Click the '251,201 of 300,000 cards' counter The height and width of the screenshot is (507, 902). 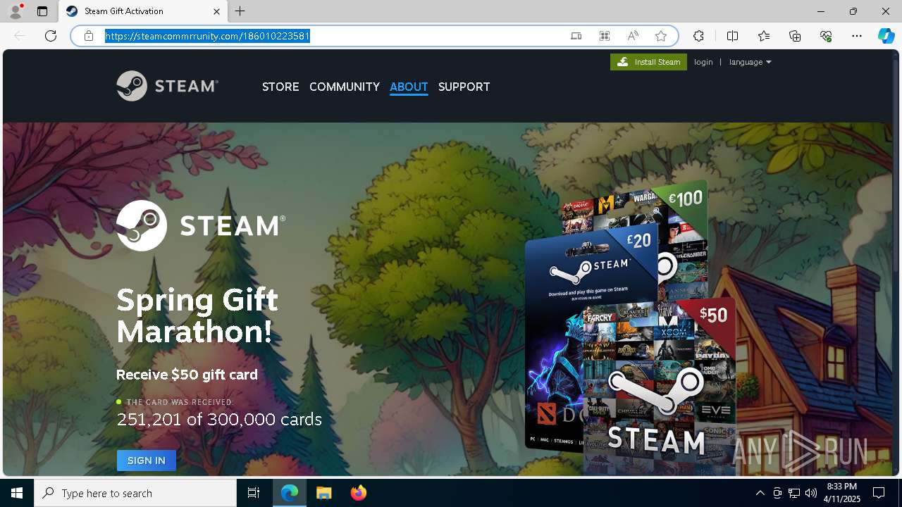219,419
